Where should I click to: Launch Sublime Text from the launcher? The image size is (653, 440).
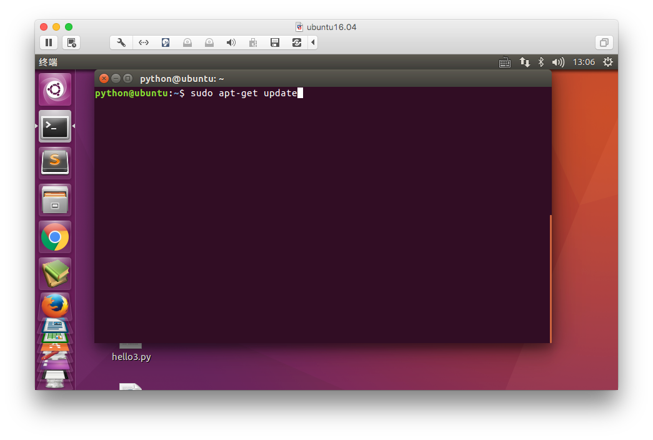click(x=55, y=162)
